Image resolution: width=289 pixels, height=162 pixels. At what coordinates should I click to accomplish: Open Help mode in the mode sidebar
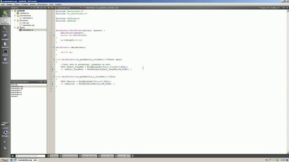5,60
